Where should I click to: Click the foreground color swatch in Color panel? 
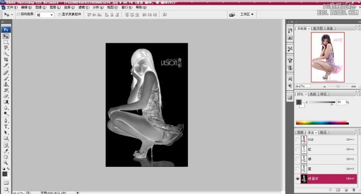(299, 102)
